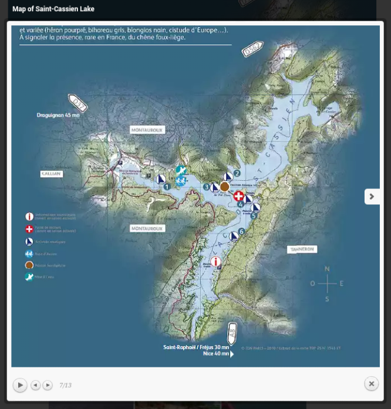This screenshot has width=391, height=409.
Task: Click the 7/13 slide counter
Action: pyautogui.click(x=65, y=386)
